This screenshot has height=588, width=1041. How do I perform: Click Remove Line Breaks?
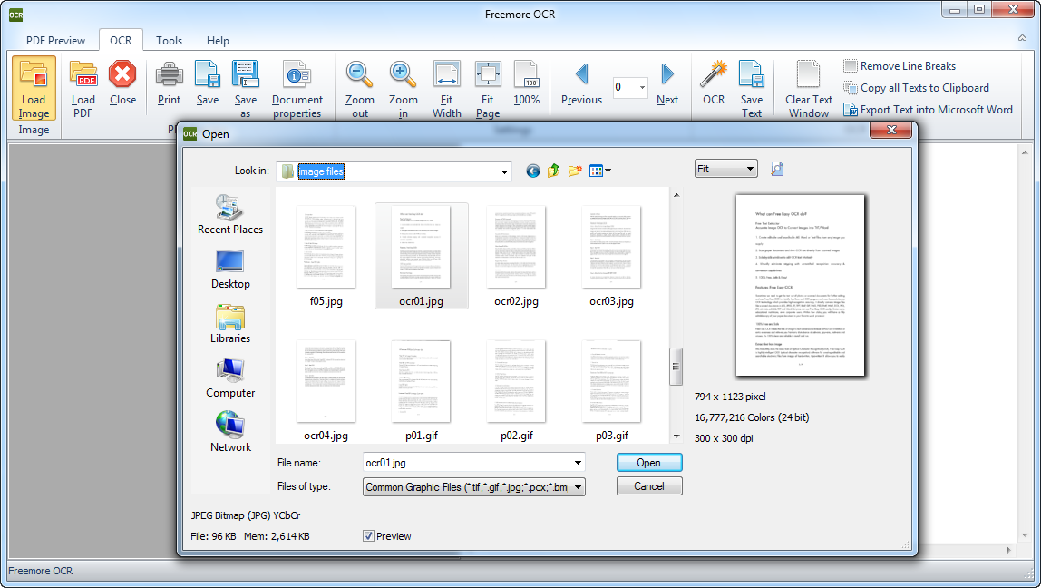tap(900, 65)
